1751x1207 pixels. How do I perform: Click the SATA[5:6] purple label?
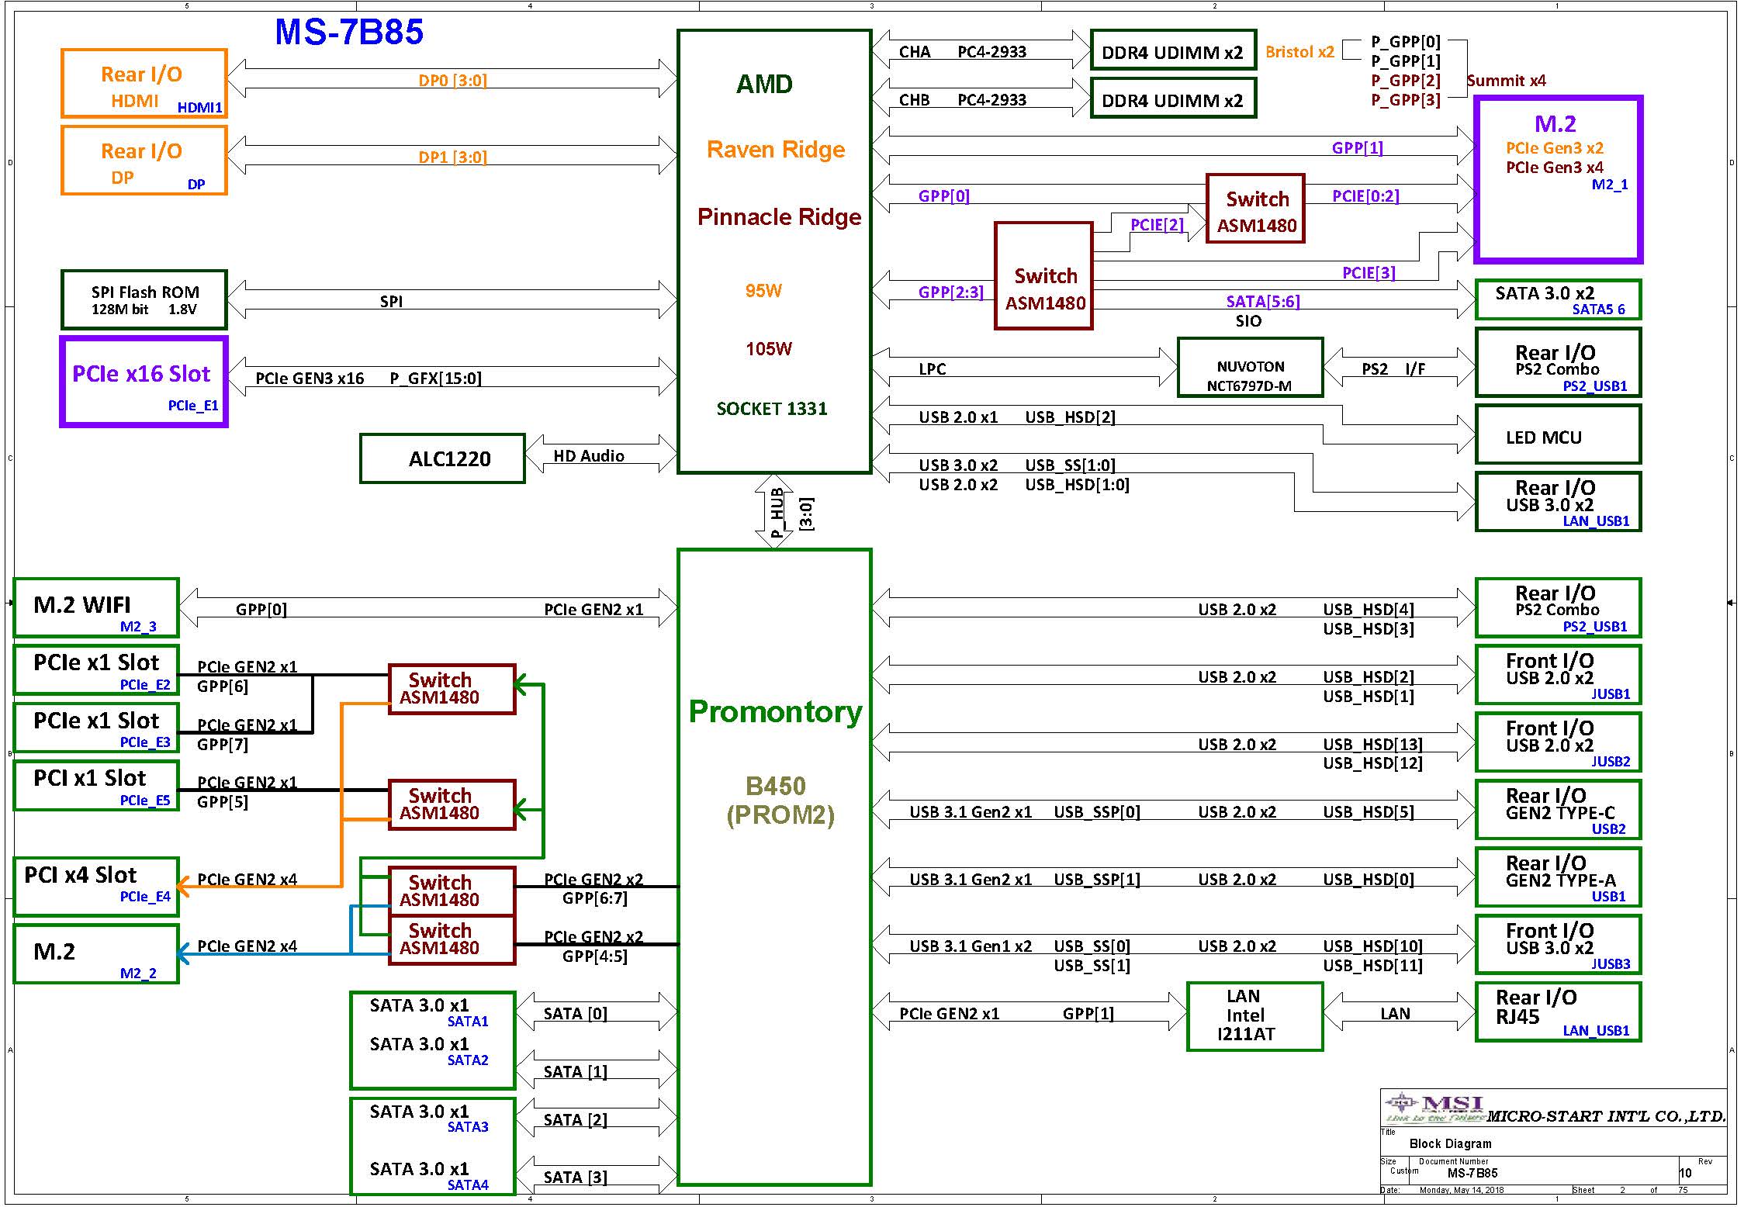click(x=1263, y=302)
